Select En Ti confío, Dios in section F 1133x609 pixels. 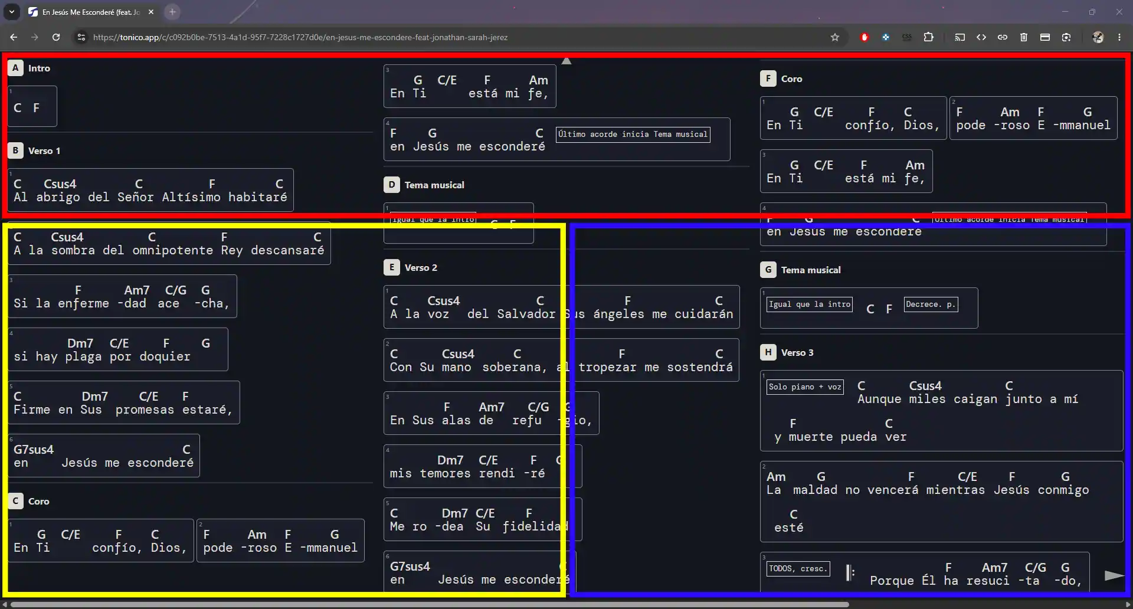[x=853, y=118]
